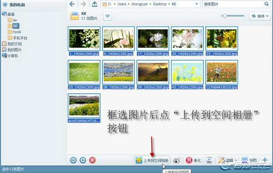Open 我的图片 in the sidebar
The image size is (273, 173).
[x=12, y=50]
